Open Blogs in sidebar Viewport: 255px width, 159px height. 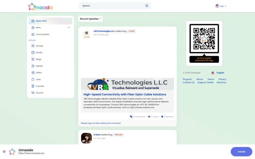pos(50,59)
